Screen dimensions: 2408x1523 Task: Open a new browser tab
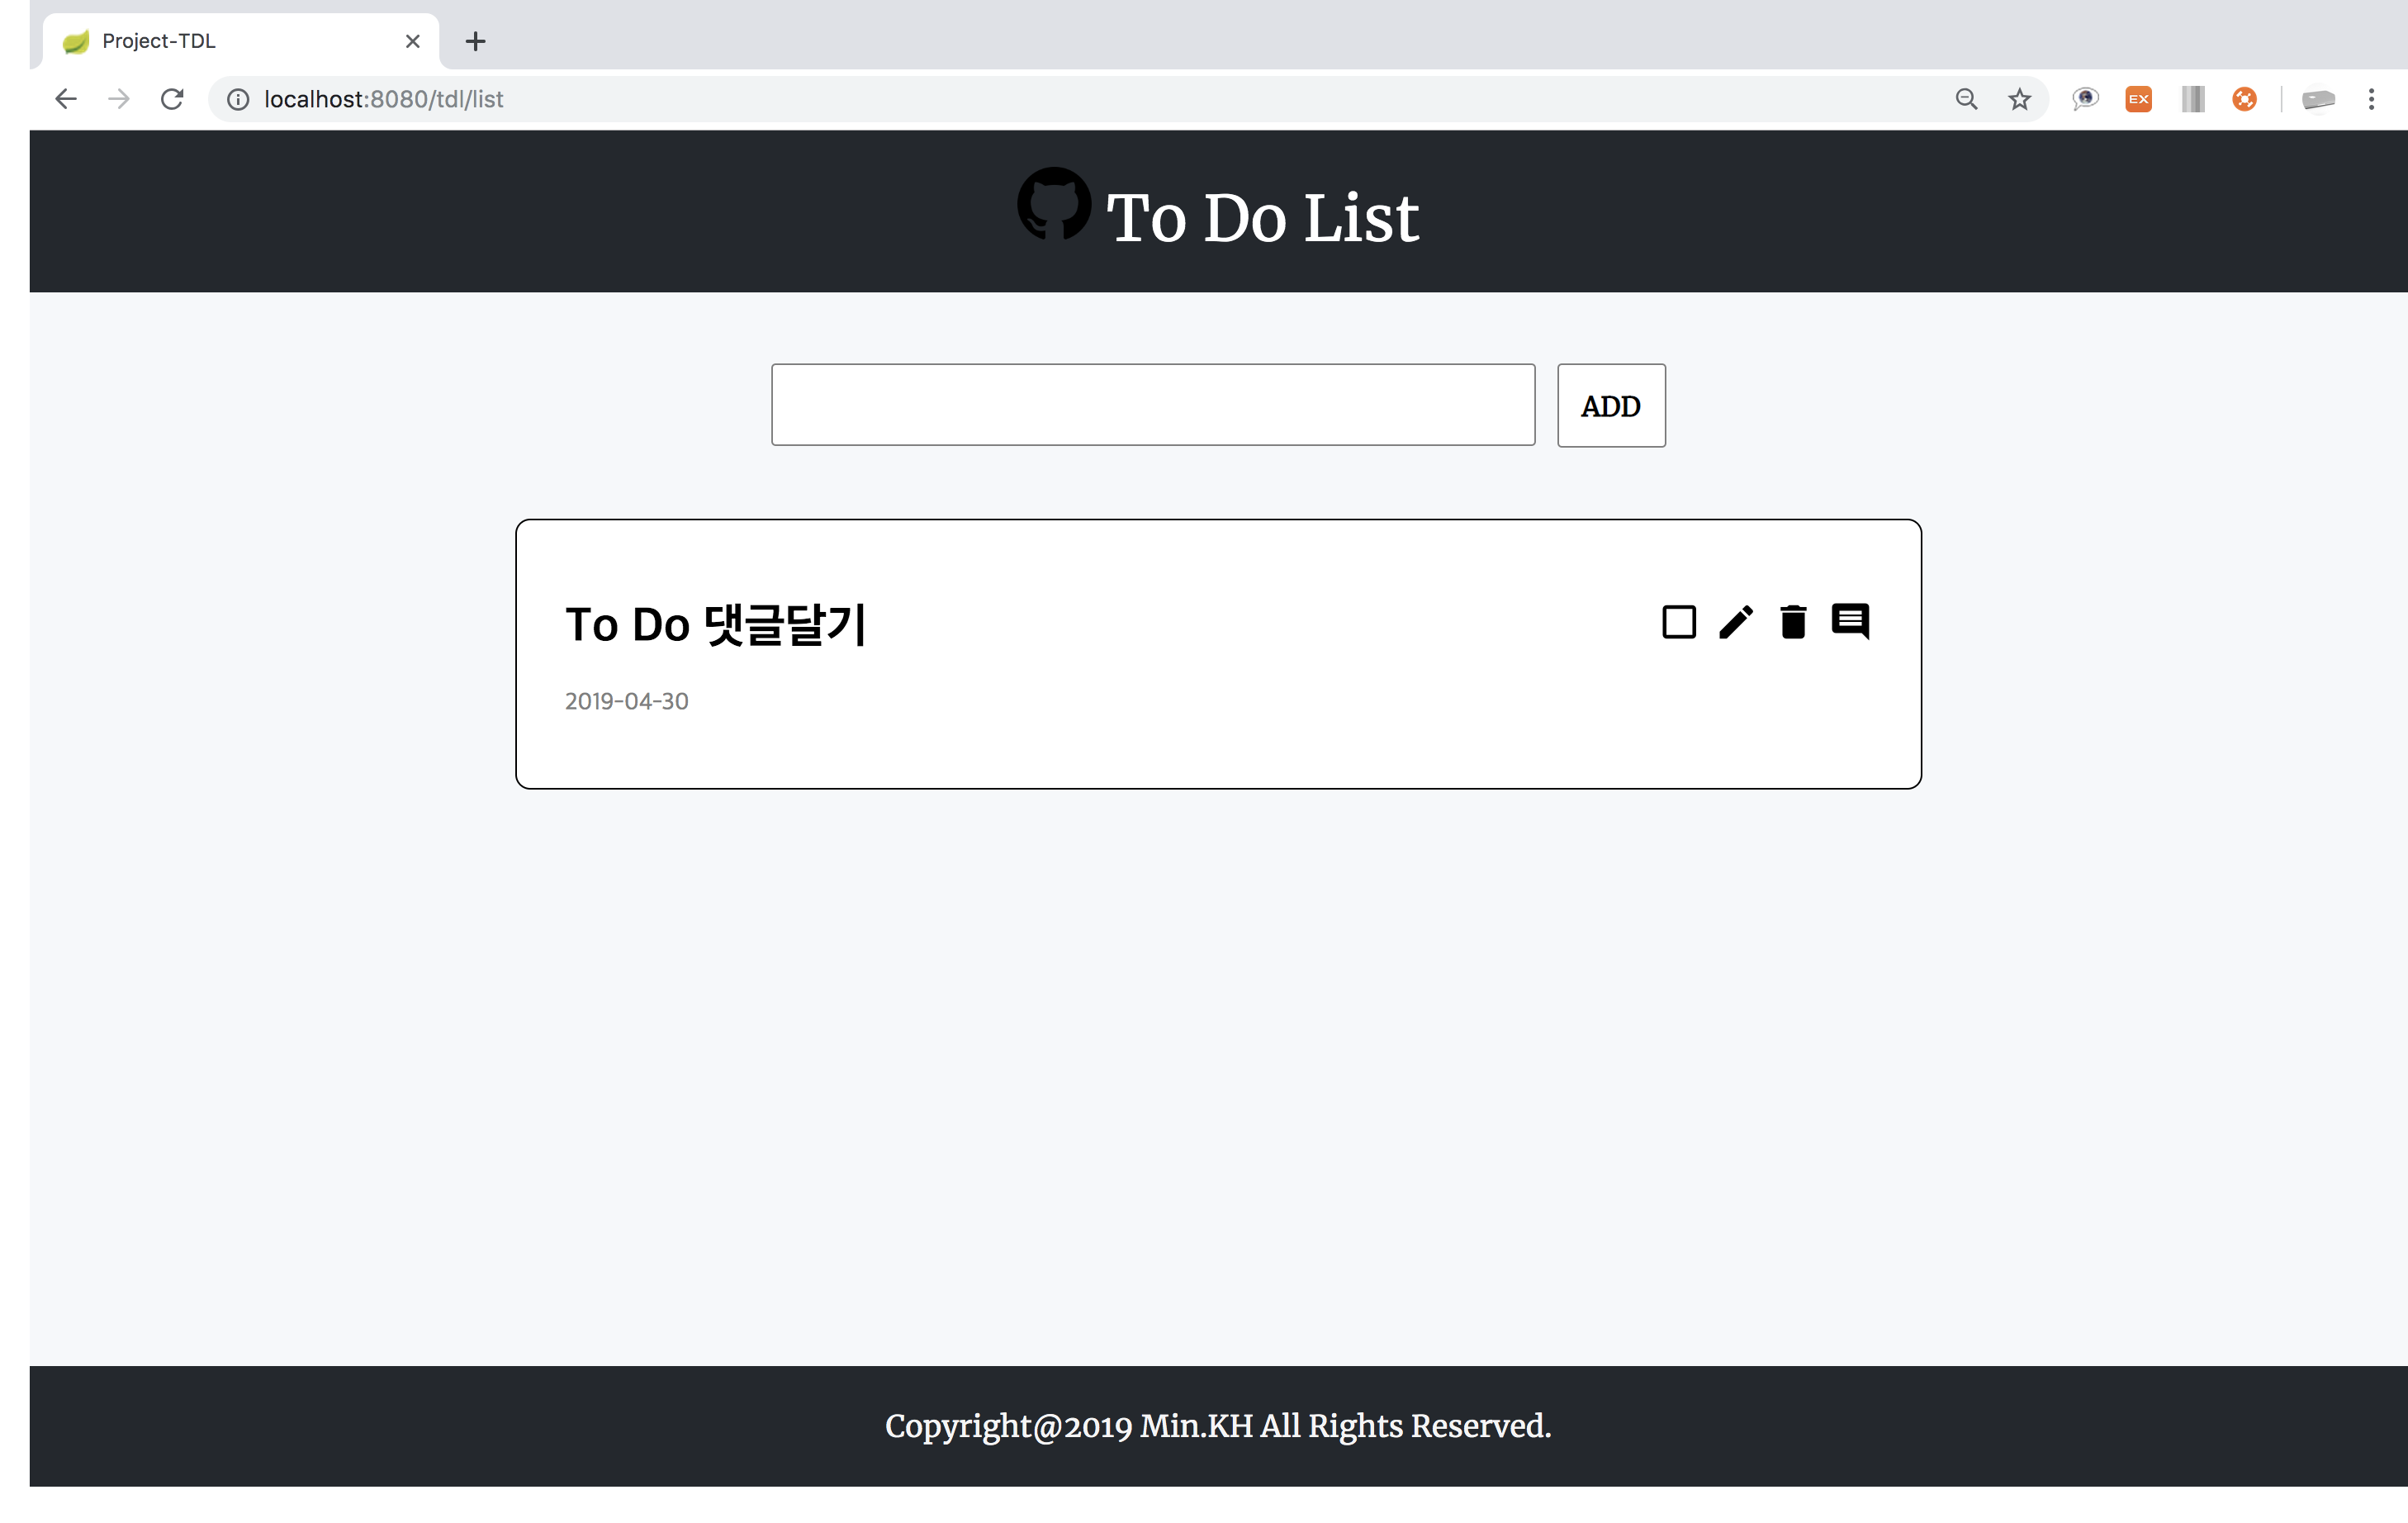point(476,41)
